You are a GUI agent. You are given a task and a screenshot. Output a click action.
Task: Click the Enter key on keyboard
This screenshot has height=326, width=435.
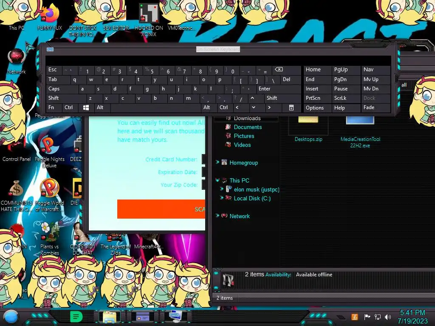click(x=279, y=89)
